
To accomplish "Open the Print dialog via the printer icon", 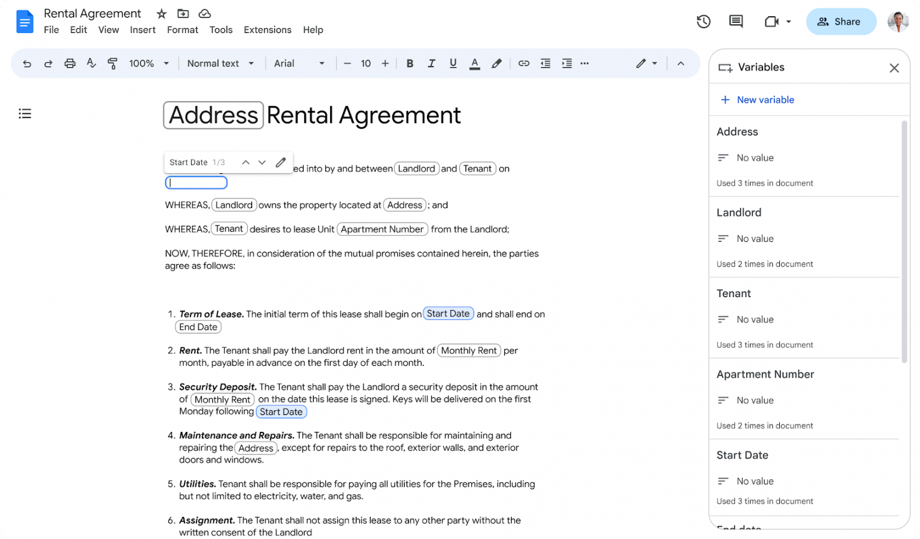I will (70, 63).
